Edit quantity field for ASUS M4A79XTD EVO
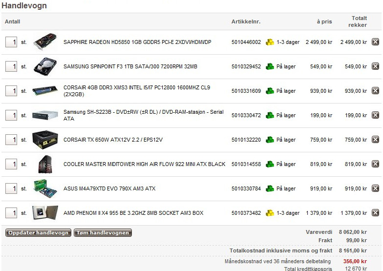Image resolution: width=383 pixels, height=271 pixels. (x=11, y=188)
